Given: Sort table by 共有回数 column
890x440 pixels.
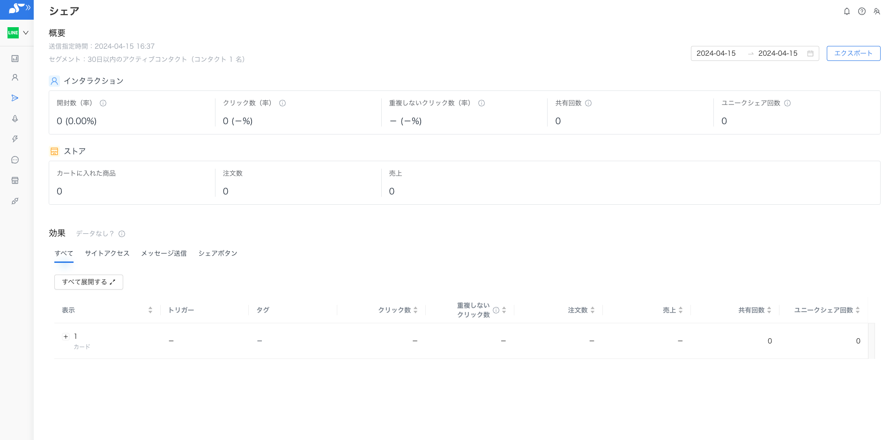Looking at the screenshot, I should click(769, 310).
